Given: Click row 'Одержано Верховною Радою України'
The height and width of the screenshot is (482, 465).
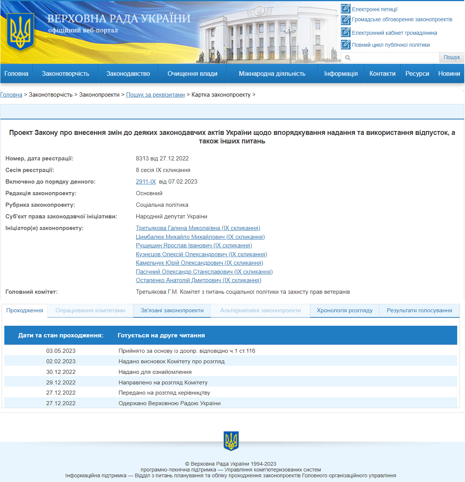Looking at the screenshot, I should tap(231, 403).
